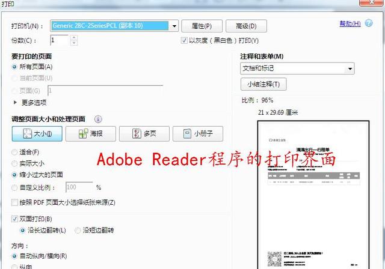The width and height of the screenshot is (385, 269).
Task: Select 沿长边翻转(L) flip on long edge
Action: (23, 231)
